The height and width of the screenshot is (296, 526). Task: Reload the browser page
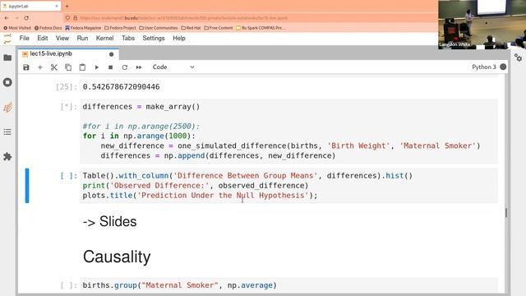(26, 18)
